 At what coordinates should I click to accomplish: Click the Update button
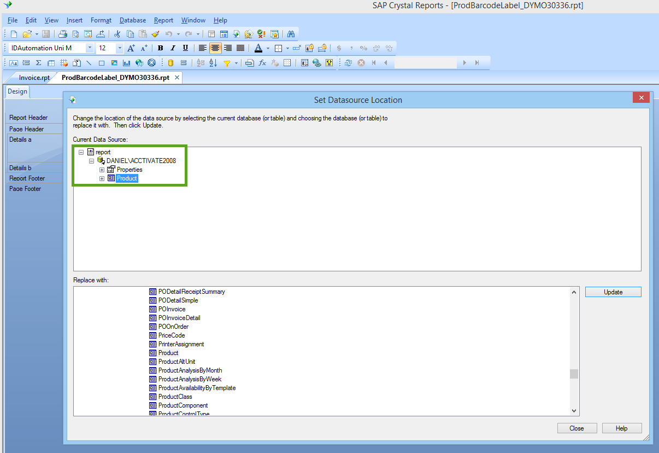point(613,292)
